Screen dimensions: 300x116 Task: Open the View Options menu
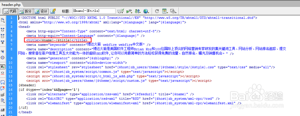(165, 11)
